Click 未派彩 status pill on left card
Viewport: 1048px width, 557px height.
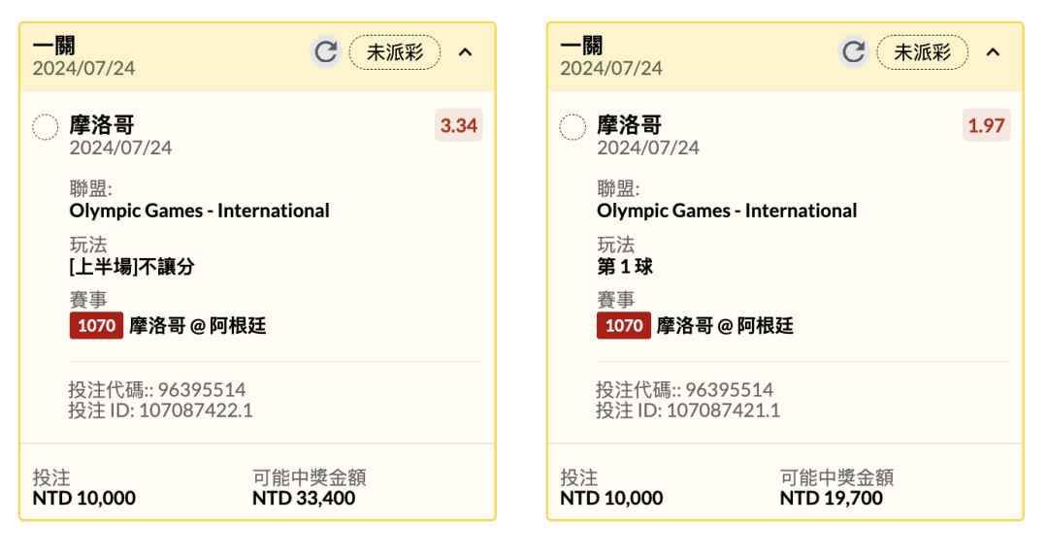click(395, 52)
